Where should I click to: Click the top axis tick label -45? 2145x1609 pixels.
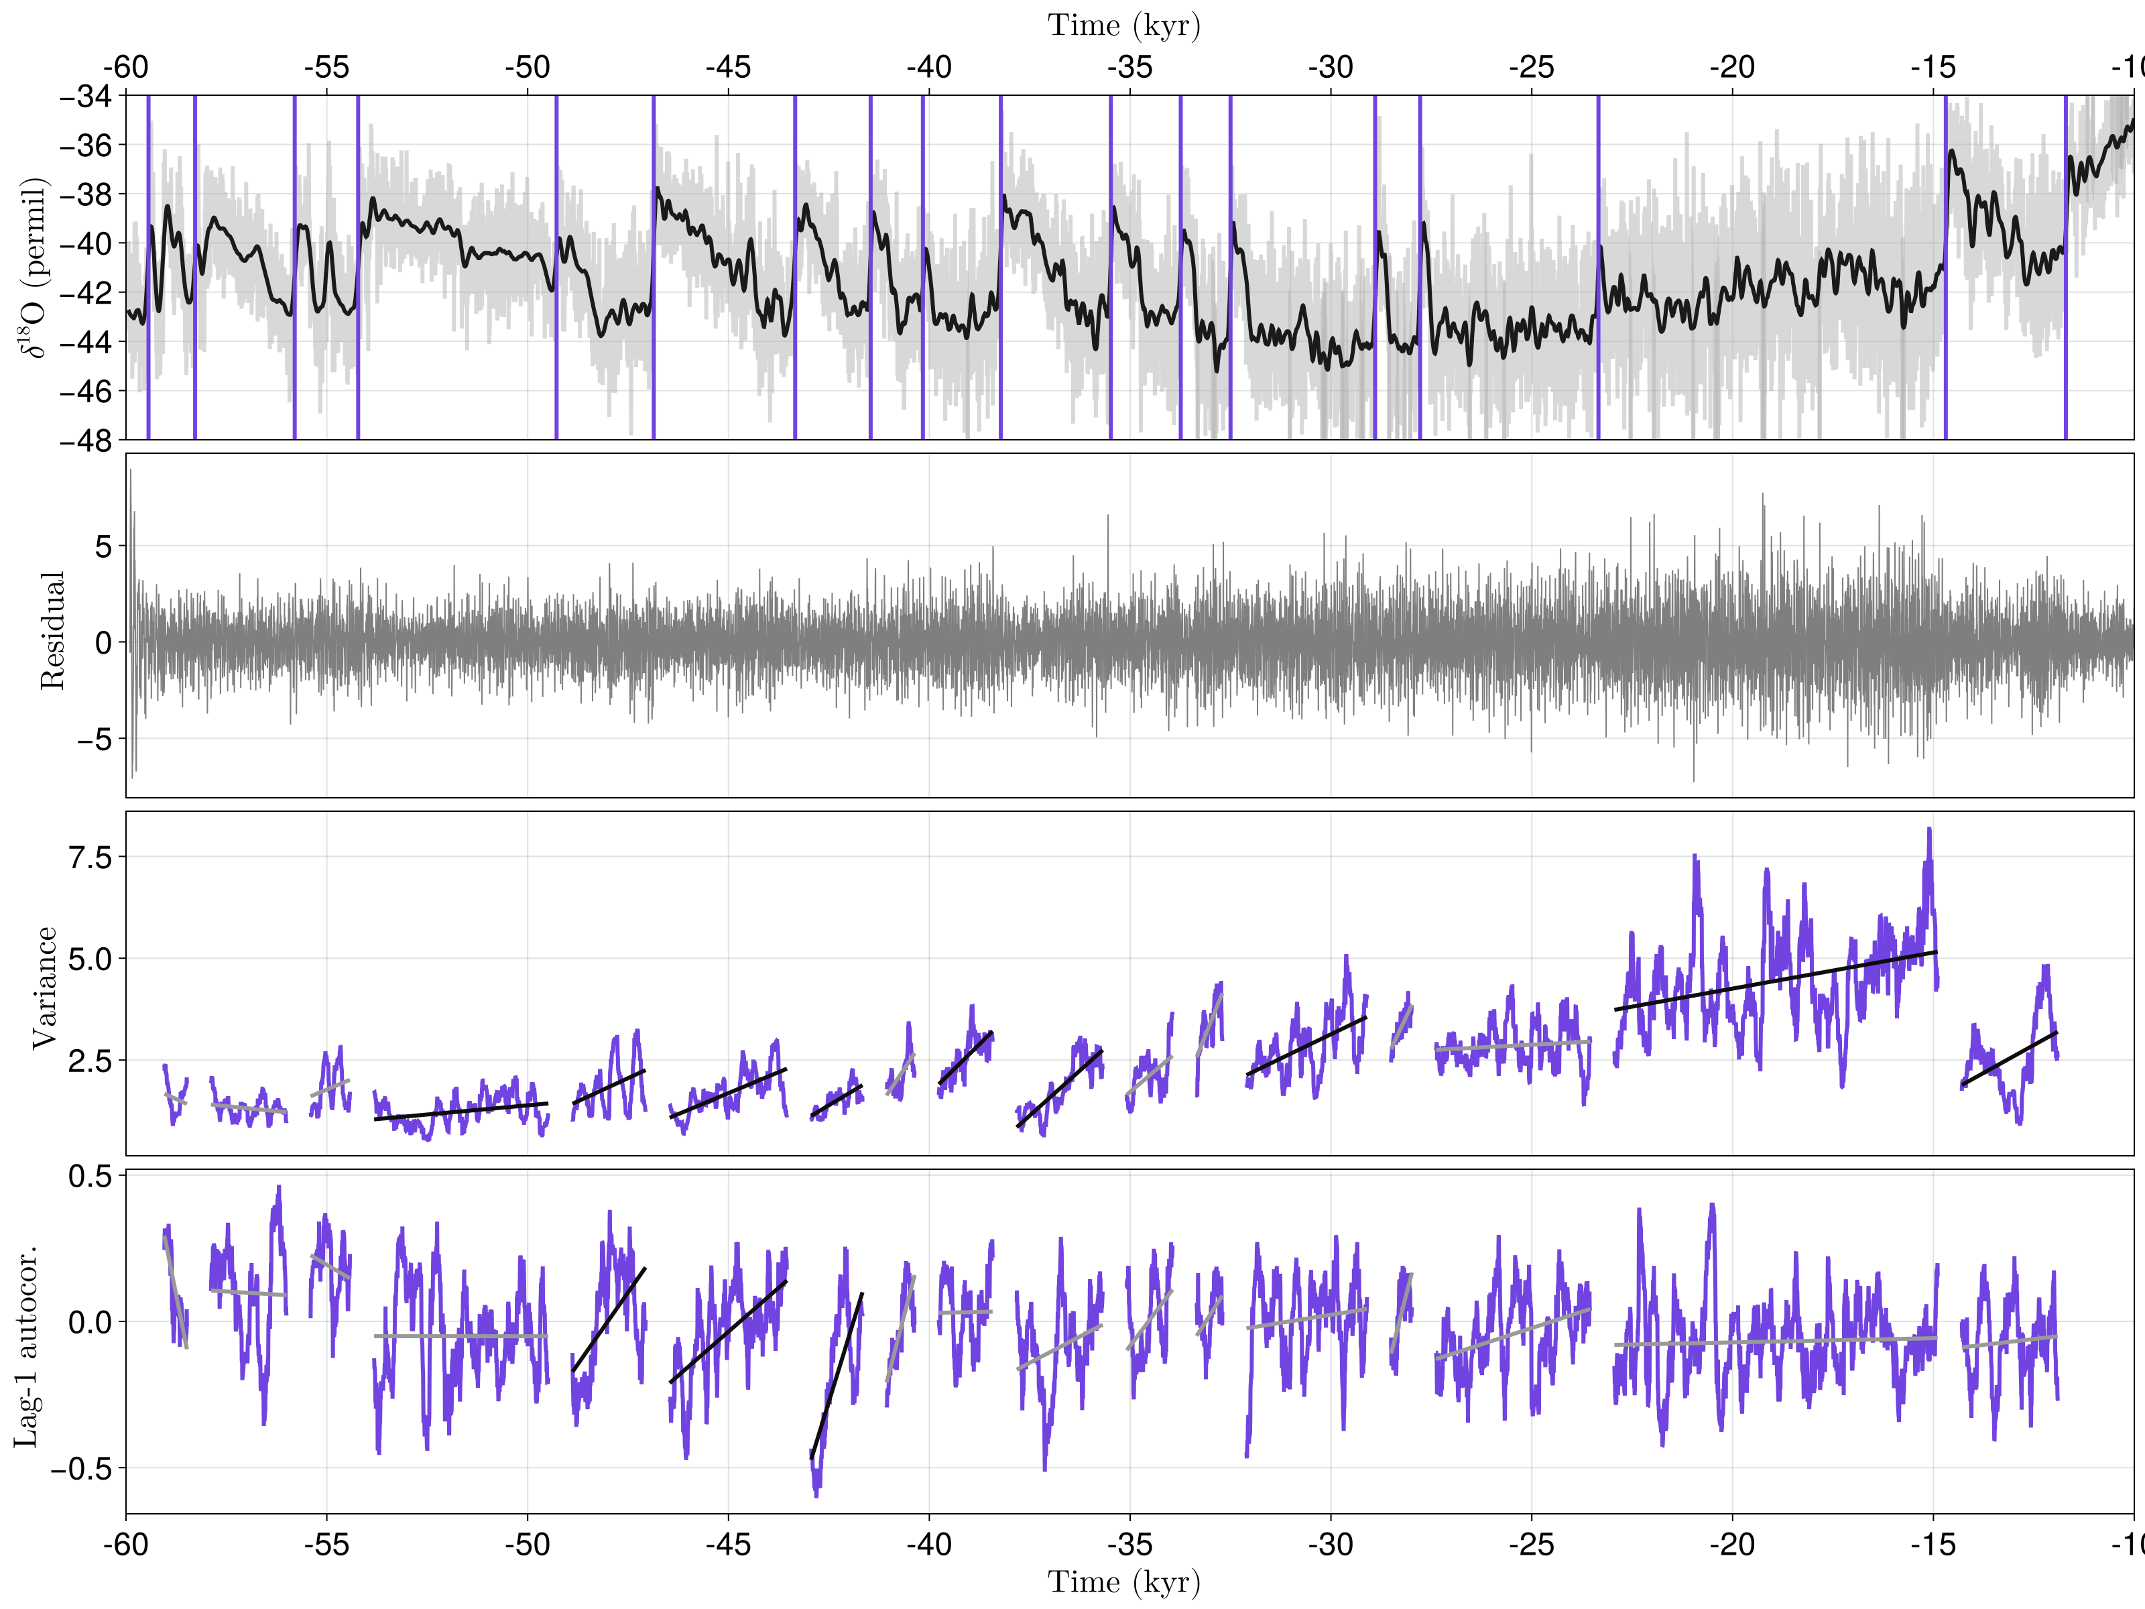click(728, 67)
